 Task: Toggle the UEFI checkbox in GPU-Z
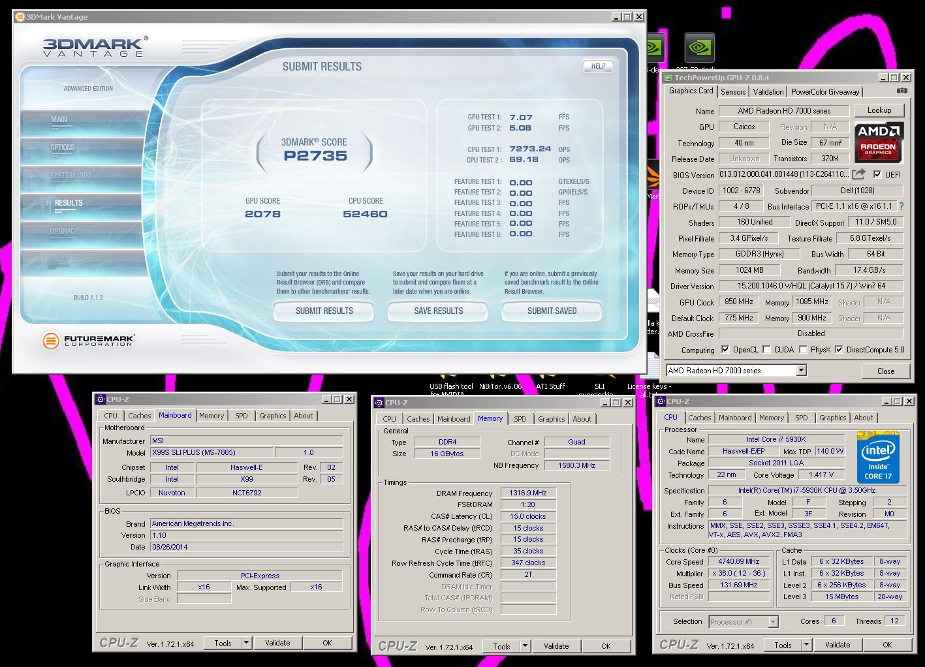click(x=877, y=174)
